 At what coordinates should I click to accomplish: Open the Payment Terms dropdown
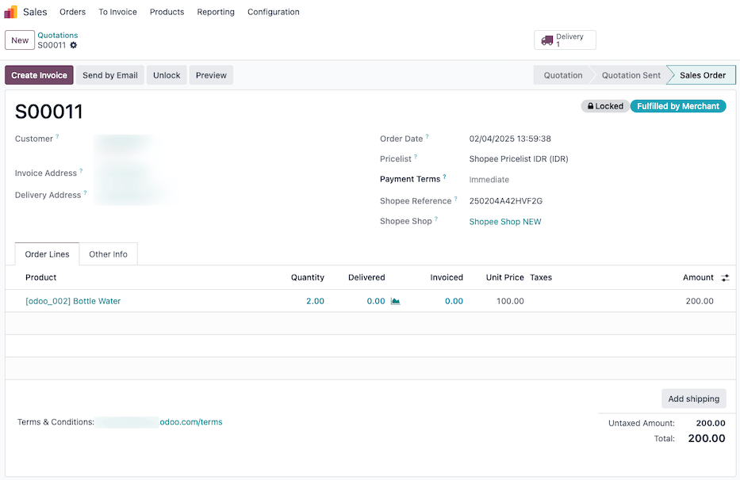[489, 179]
